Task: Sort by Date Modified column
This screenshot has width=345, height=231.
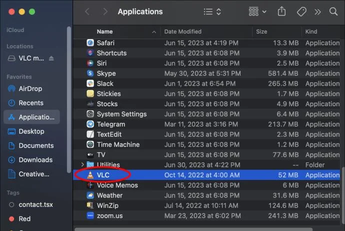Action: coord(183,32)
